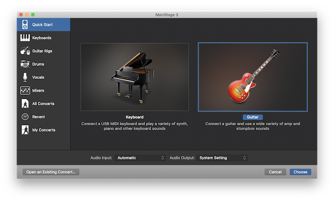Switch to the Vocals category
The height and width of the screenshot is (201, 334).
tap(38, 77)
